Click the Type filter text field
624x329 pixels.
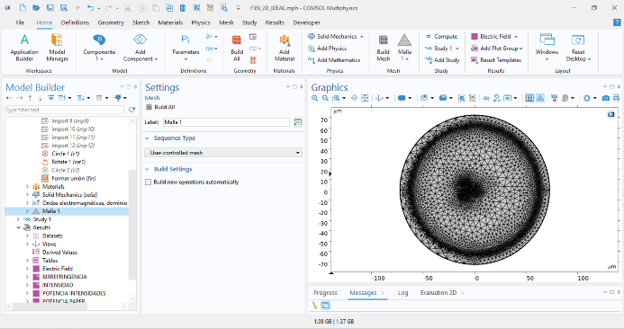pyautogui.click(x=65, y=110)
